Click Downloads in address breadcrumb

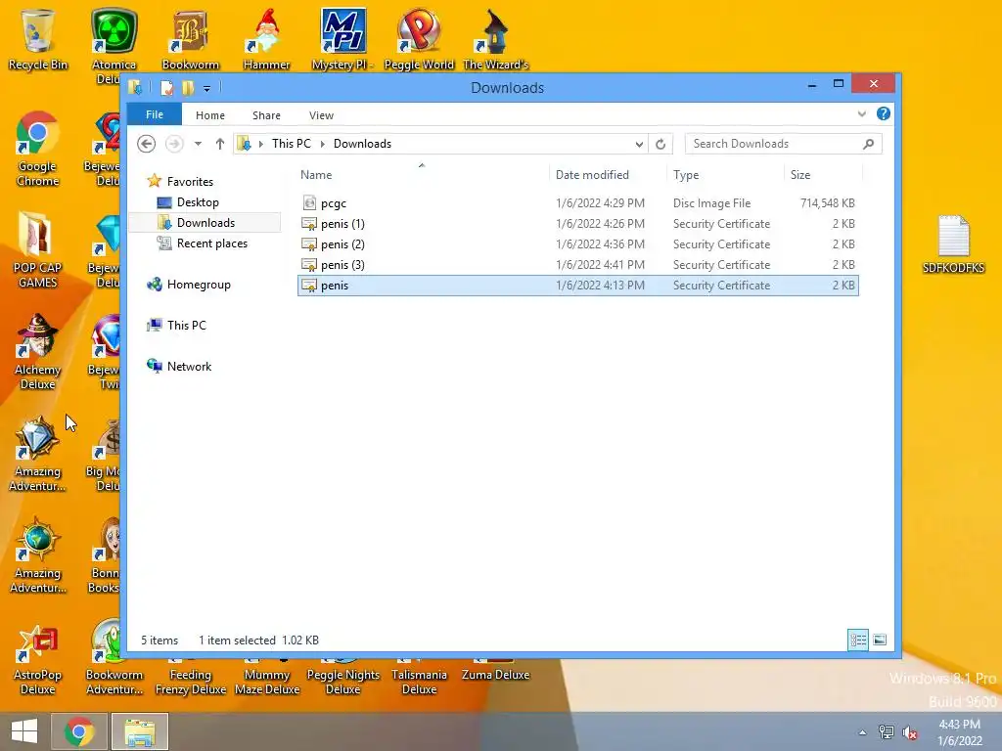[x=362, y=144]
